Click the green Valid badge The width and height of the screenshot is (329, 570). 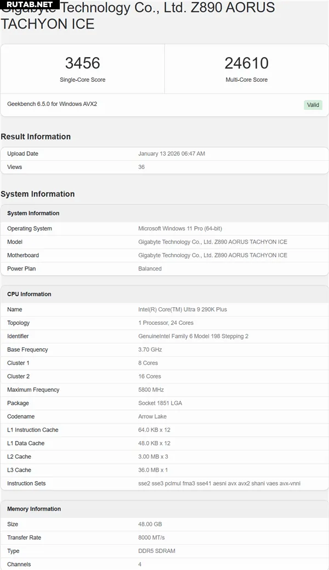(313, 105)
